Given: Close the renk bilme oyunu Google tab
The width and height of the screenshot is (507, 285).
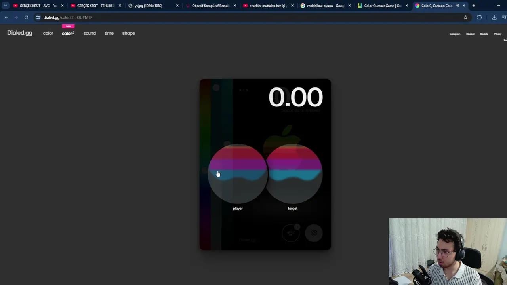Looking at the screenshot, I should tap(349, 6).
